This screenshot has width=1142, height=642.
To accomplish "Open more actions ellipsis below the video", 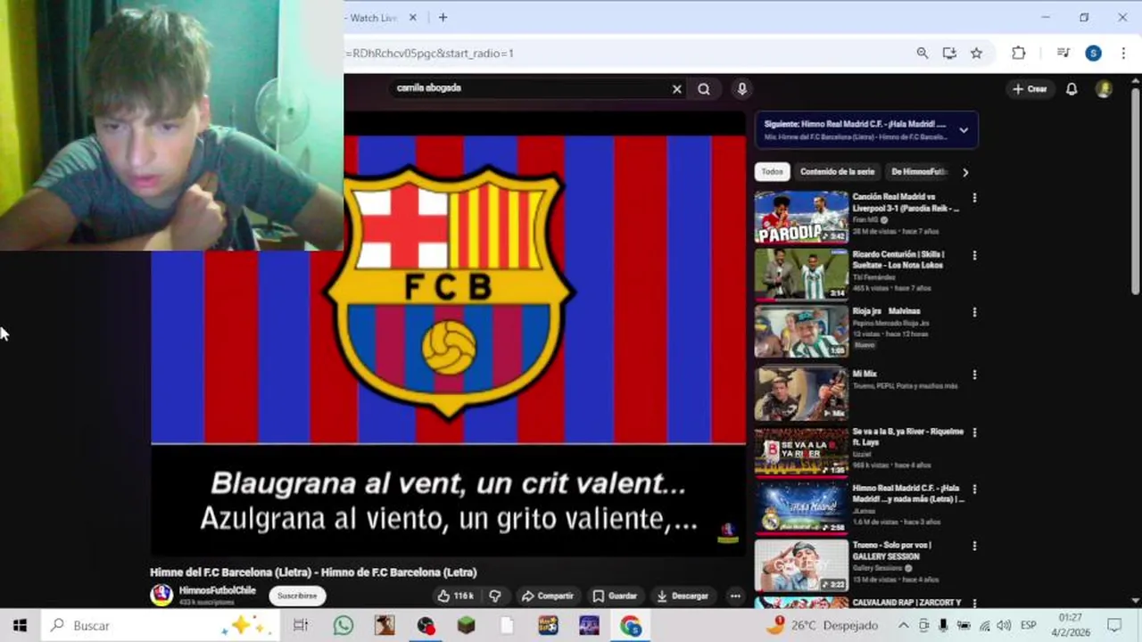I will 735,596.
